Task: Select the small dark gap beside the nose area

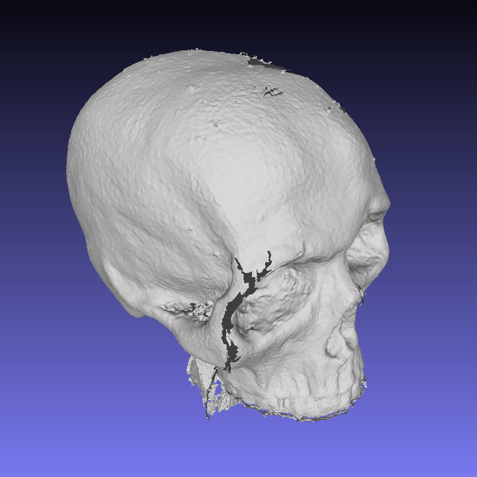Action: (x=360, y=294)
